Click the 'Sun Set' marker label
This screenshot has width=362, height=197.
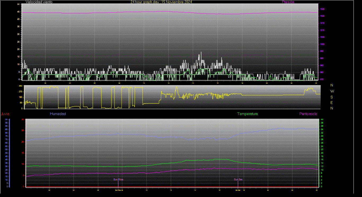238,180
